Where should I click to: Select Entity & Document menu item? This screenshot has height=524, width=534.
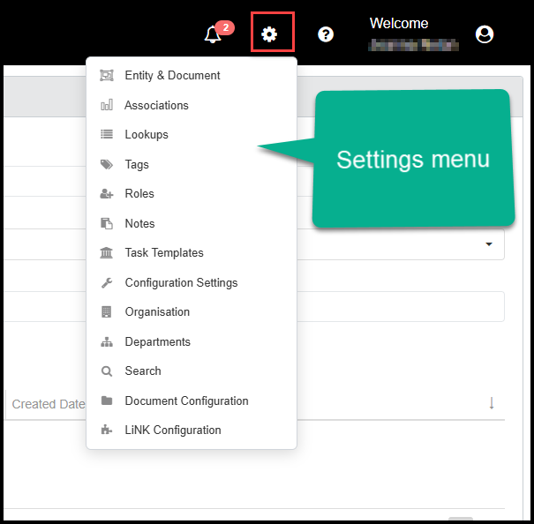pos(172,76)
